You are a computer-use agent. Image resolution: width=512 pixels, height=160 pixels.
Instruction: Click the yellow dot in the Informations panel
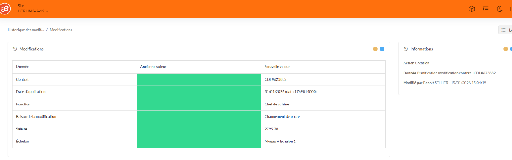click(506, 49)
